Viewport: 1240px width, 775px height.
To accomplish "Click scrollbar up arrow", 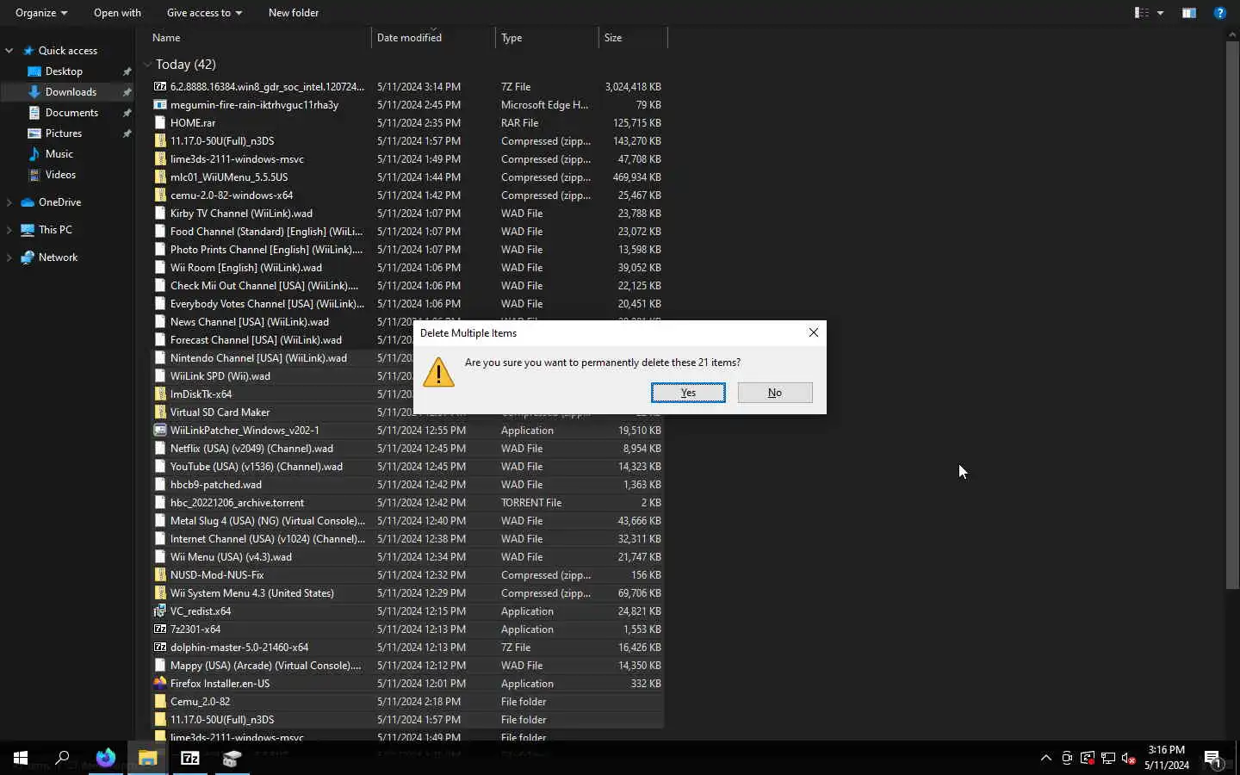I will [1232, 34].
